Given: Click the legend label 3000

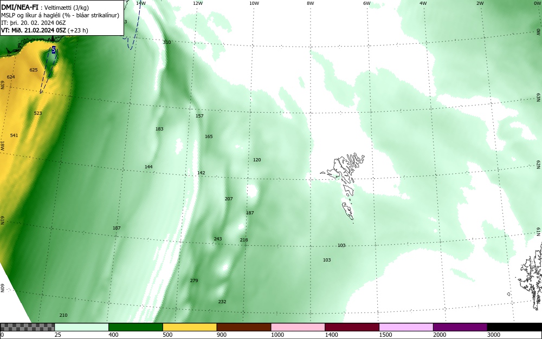Looking at the screenshot, I should pos(494,335).
